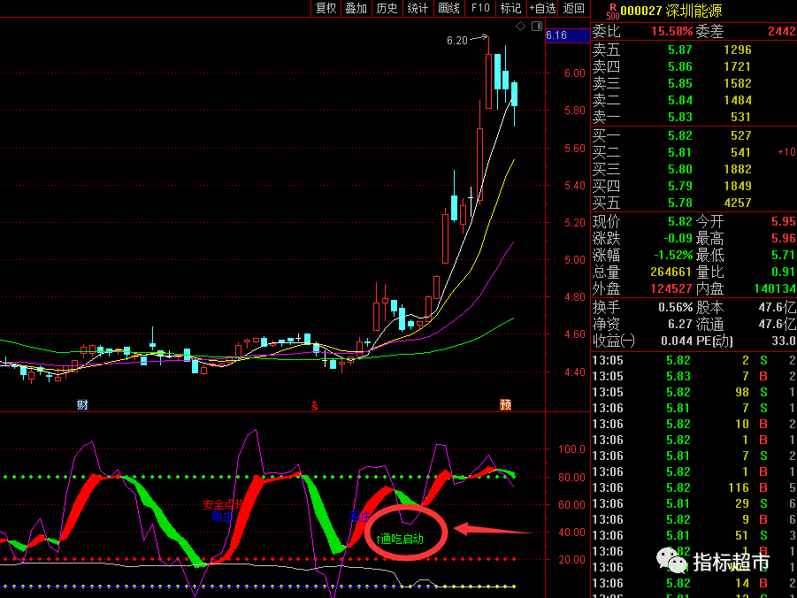
Task: Select the 买五 volume 4257
Action: tap(738, 203)
